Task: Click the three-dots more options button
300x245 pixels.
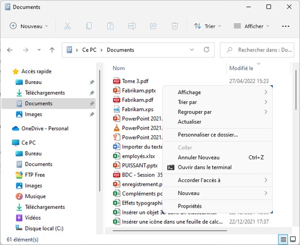Action: [286, 26]
